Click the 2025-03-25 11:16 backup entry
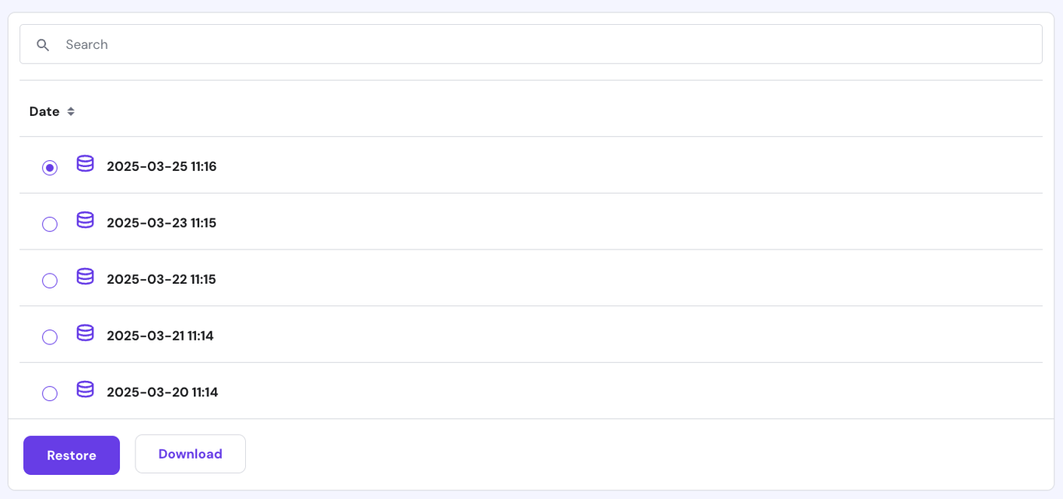1063x499 pixels. pyautogui.click(x=161, y=166)
